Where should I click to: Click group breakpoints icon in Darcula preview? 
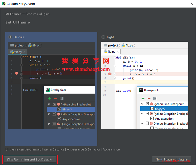pos(62,99)
